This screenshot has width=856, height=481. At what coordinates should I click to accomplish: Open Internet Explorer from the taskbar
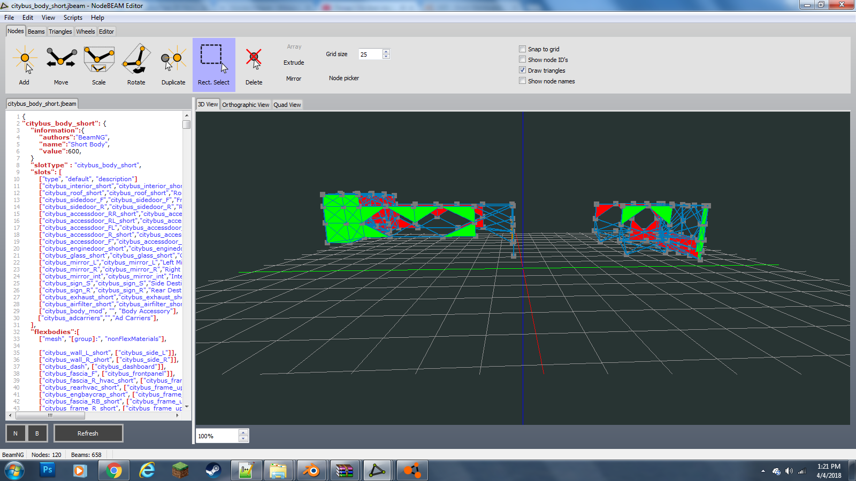coord(147,470)
